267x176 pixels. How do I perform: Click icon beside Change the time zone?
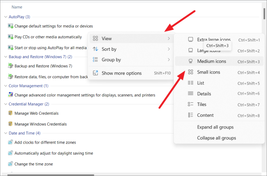tap(11, 164)
